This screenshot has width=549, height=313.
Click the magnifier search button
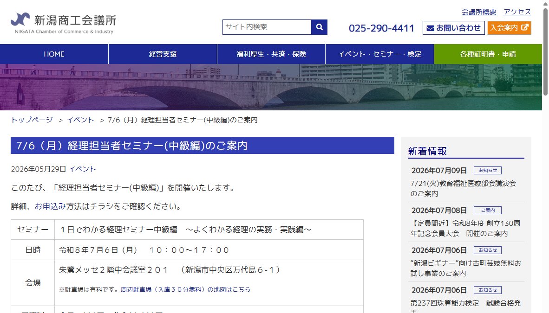[319, 27]
